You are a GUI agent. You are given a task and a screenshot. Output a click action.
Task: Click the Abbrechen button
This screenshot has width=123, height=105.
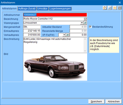tap(113, 101)
